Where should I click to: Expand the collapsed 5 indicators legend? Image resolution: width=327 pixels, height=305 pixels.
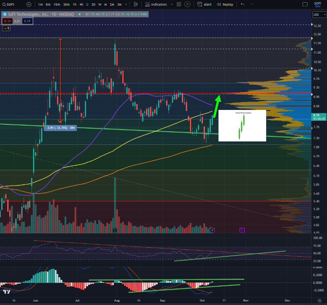pyautogui.click(x=6, y=28)
